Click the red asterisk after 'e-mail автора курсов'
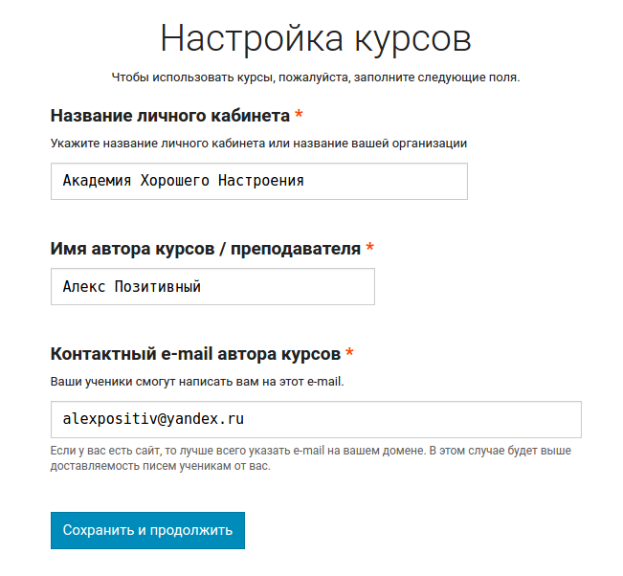The width and height of the screenshot is (623, 576). pyautogui.click(x=349, y=354)
